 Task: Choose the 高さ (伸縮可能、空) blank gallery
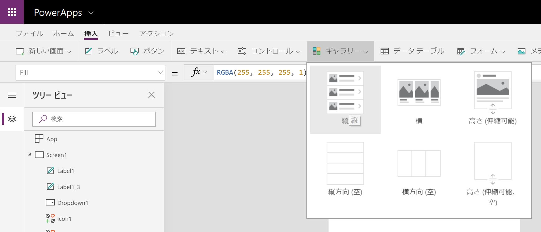click(493, 174)
